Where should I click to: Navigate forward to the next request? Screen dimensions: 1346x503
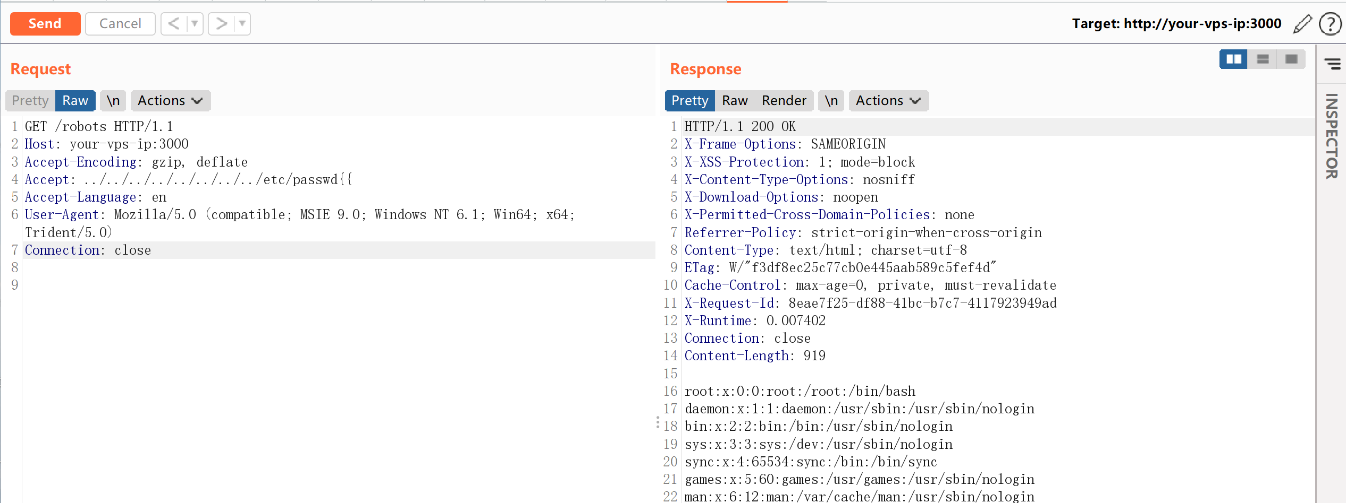pyautogui.click(x=221, y=23)
